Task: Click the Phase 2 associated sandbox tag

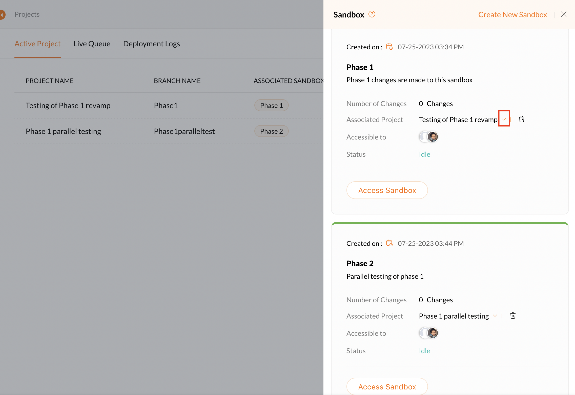Action: click(271, 131)
